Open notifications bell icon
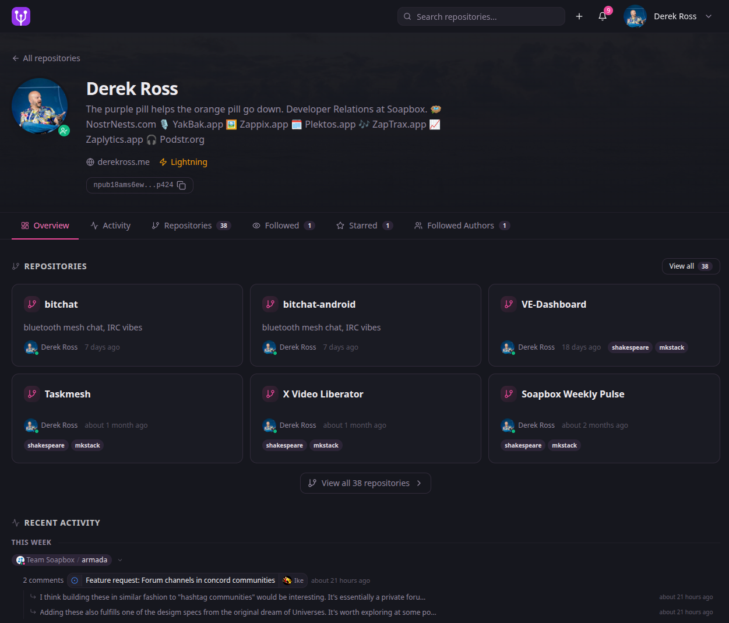729x623 pixels. tap(603, 16)
